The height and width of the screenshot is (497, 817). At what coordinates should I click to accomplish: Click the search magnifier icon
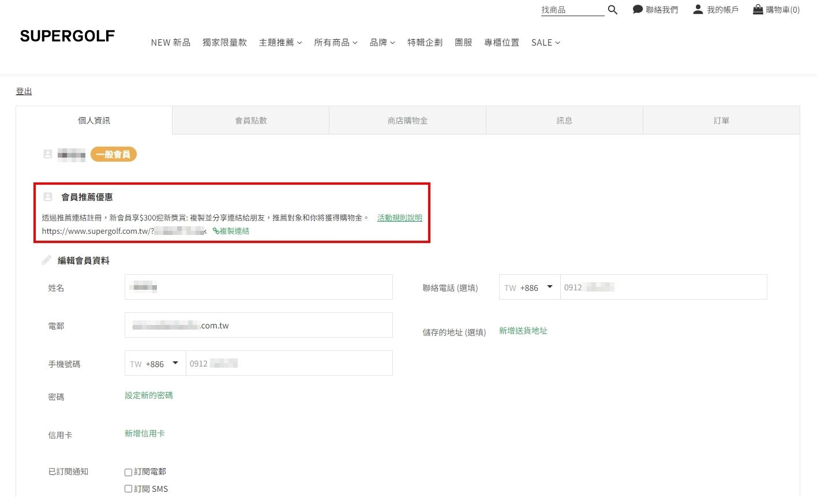[613, 10]
